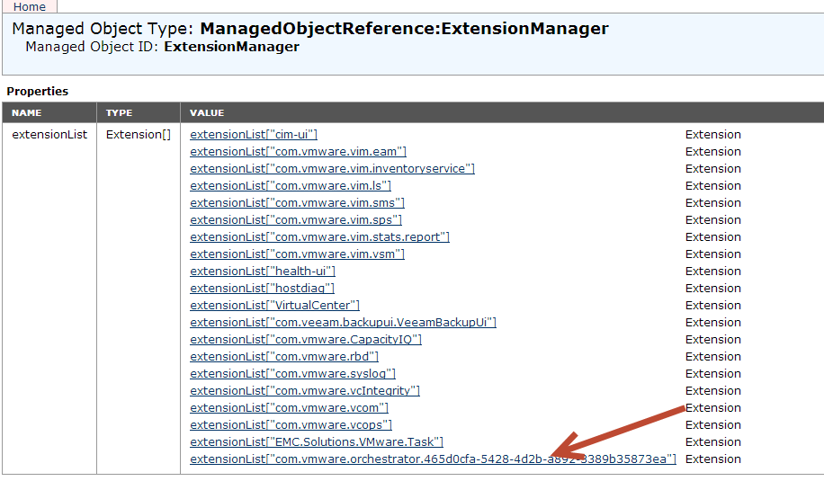
Task: Open the health-ui extension link
Action: (x=263, y=271)
